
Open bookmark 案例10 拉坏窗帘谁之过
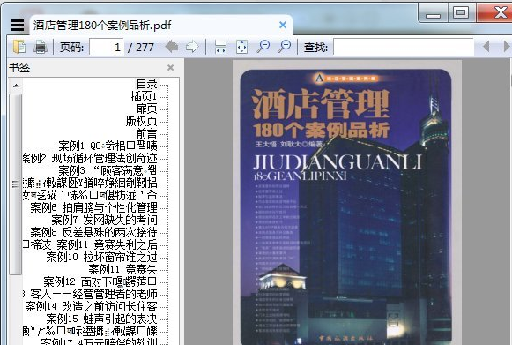101,257
